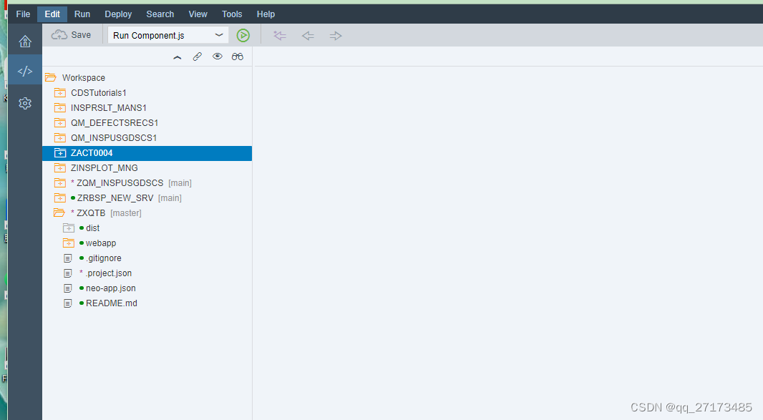Click the navigate back arrow
This screenshot has height=420, width=763.
307,35
